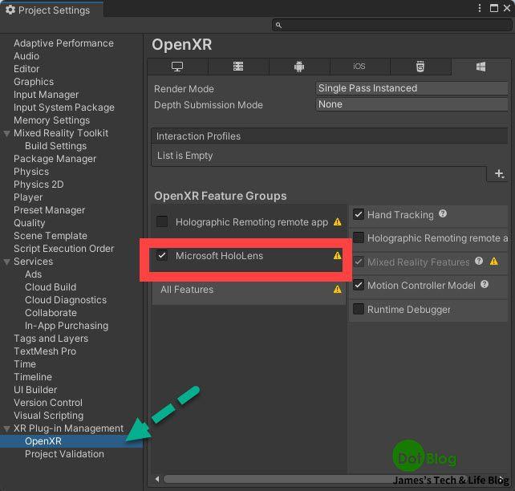Viewport: 515px width, 491px height.
Task: Select the Project Settings window tab
Action: (52, 10)
